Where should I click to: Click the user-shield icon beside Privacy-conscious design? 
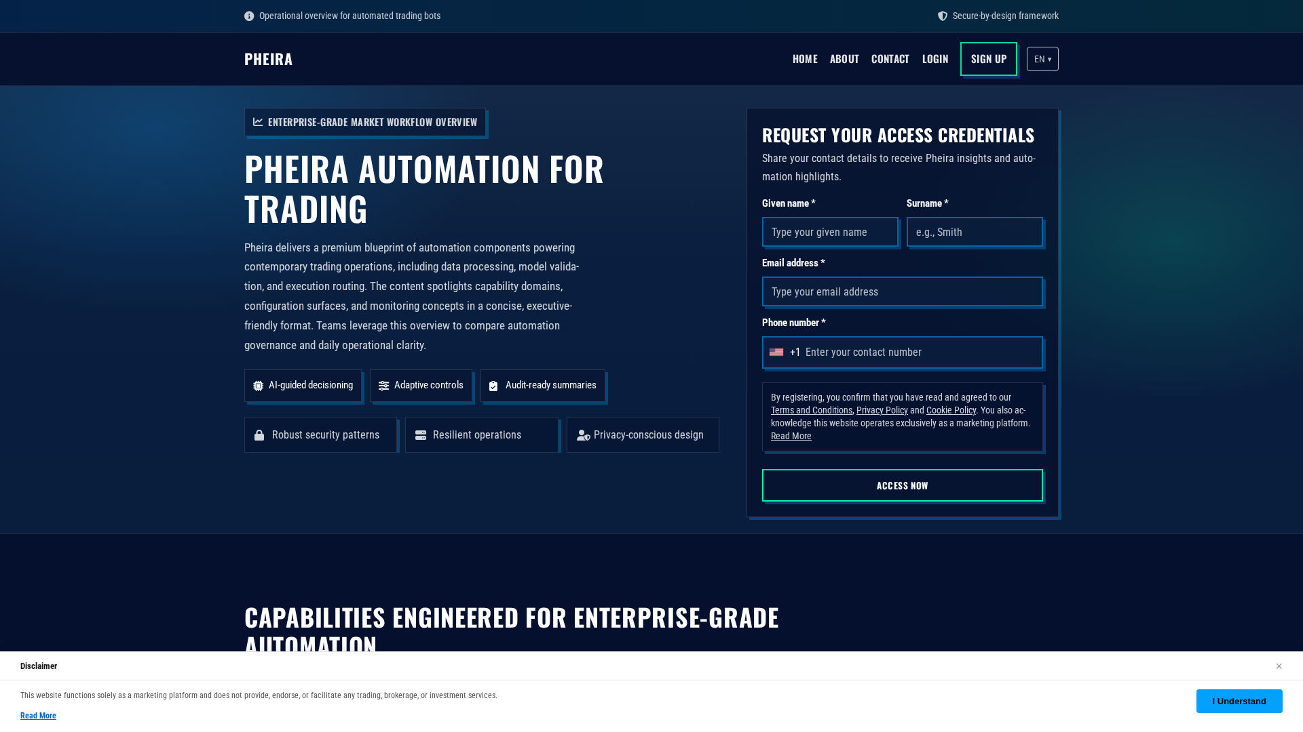point(584,435)
